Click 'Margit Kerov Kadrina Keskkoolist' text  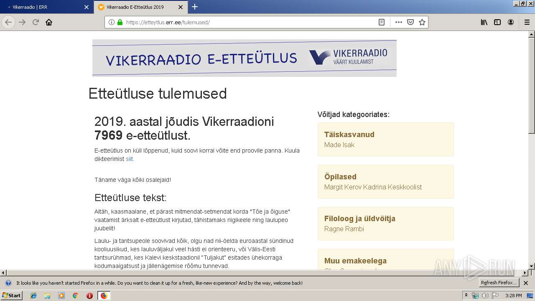point(373,187)
